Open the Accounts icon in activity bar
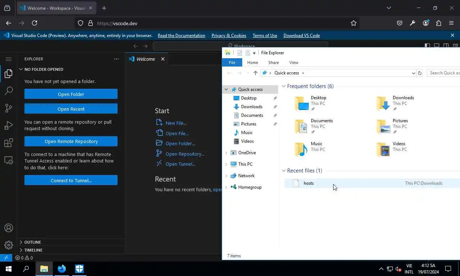460x276 pixels. click(9, 228)
